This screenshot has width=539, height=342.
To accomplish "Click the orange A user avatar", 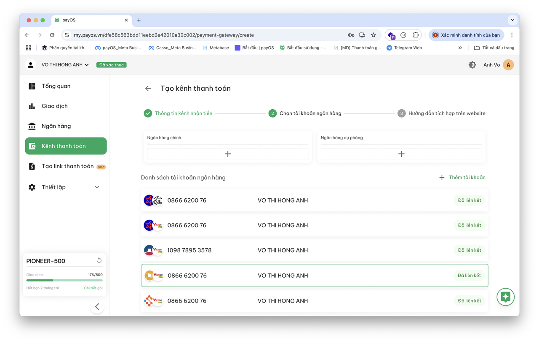I will pos(508,65).
